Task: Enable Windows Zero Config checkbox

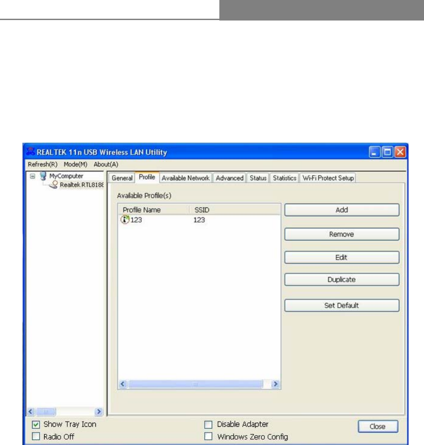Action: [208, 436]
